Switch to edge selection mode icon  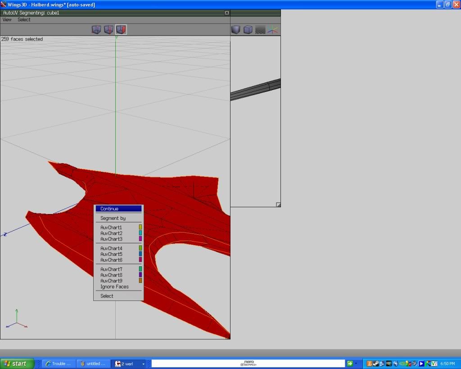pyautogui.click(x=108, y=30)
